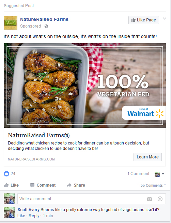View the 24 likes count
Screen dimensions: 171x223
[x=13, y=174]
